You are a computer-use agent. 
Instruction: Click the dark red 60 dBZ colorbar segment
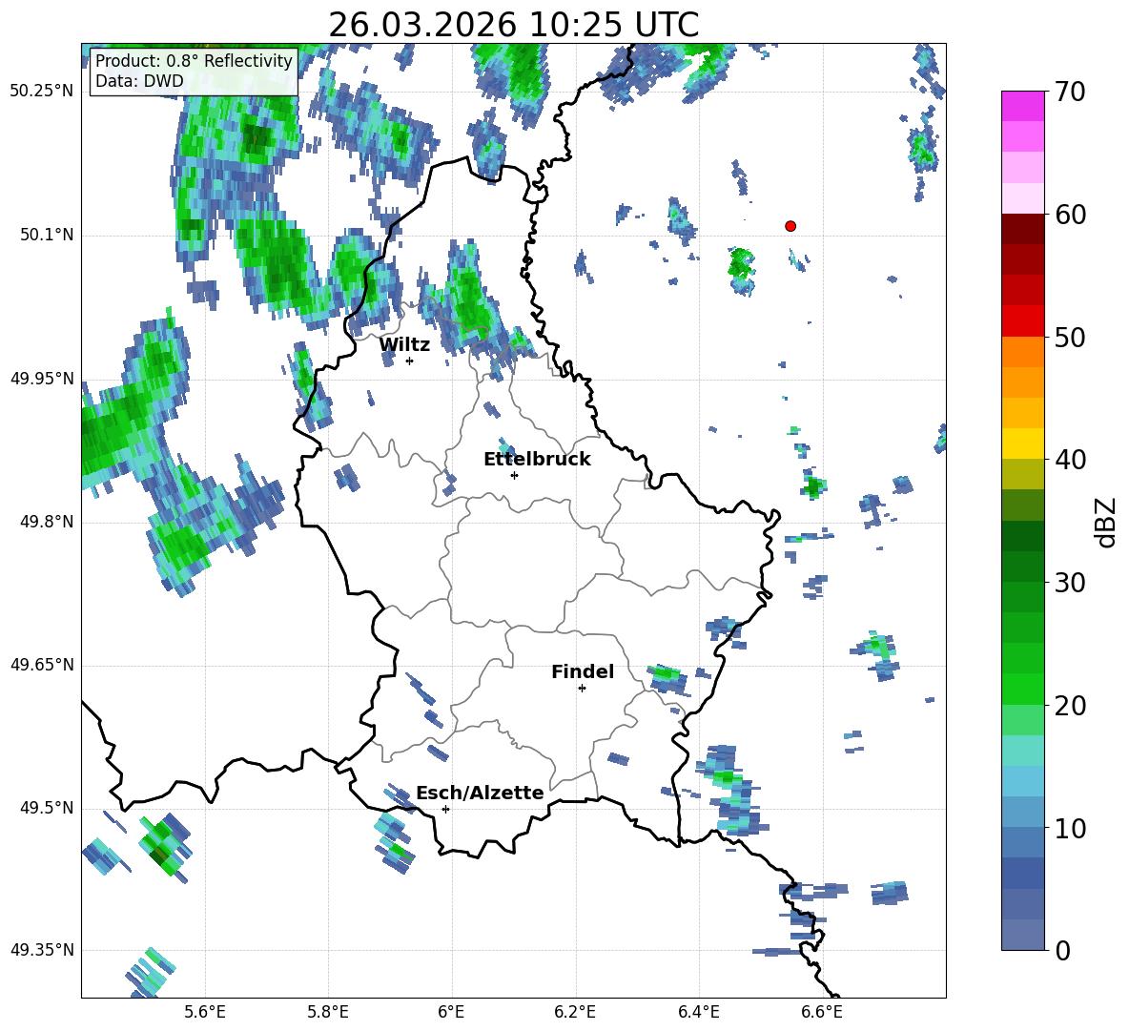pos(1022,229)
